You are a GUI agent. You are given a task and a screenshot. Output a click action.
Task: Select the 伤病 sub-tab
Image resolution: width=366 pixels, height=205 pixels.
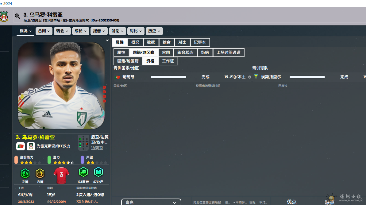205,52
